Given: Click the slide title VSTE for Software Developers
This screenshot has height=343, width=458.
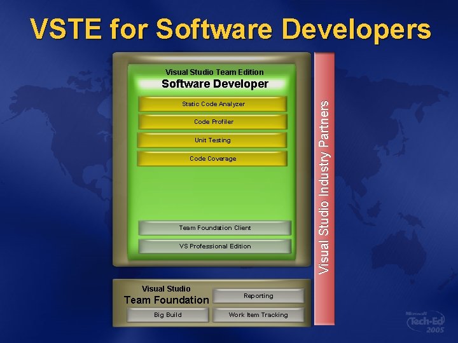Looking at the screenshot, I should (230, 29).
